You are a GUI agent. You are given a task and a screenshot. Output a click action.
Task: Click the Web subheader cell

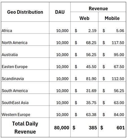pyautogui.click(x=84, y=17)
